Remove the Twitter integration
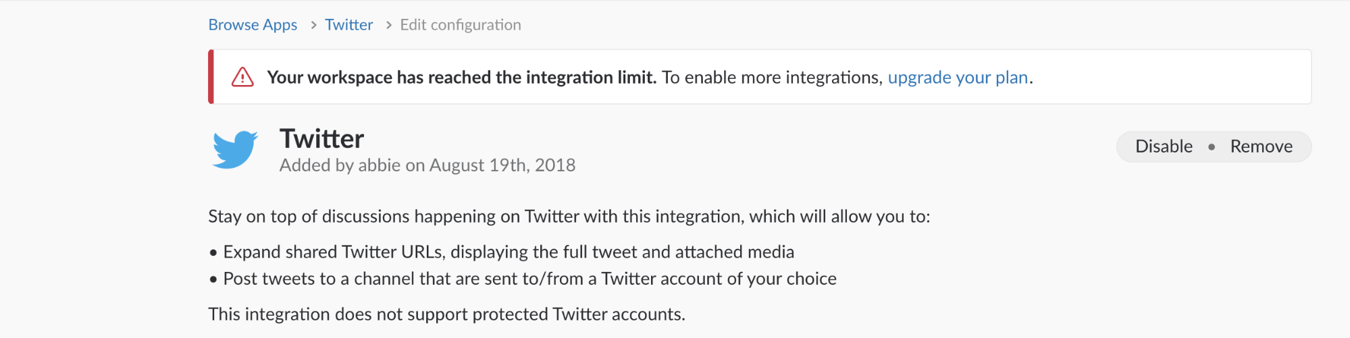Image resolution: width=1350 pixels, height=338 pixels. tap(1261, 146)
